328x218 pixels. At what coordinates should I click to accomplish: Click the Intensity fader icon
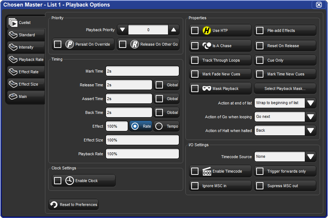point(13,47)
